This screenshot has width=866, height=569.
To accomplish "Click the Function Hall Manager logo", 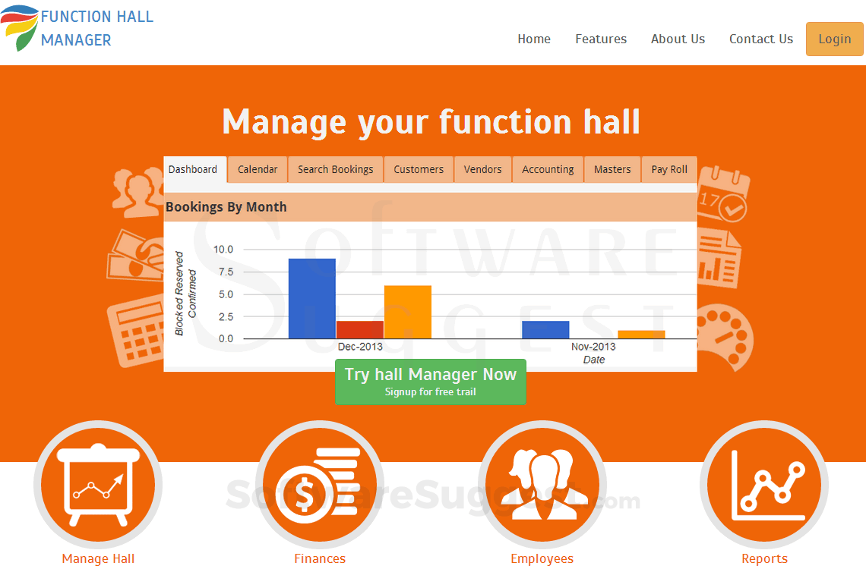I will [77, 28].
